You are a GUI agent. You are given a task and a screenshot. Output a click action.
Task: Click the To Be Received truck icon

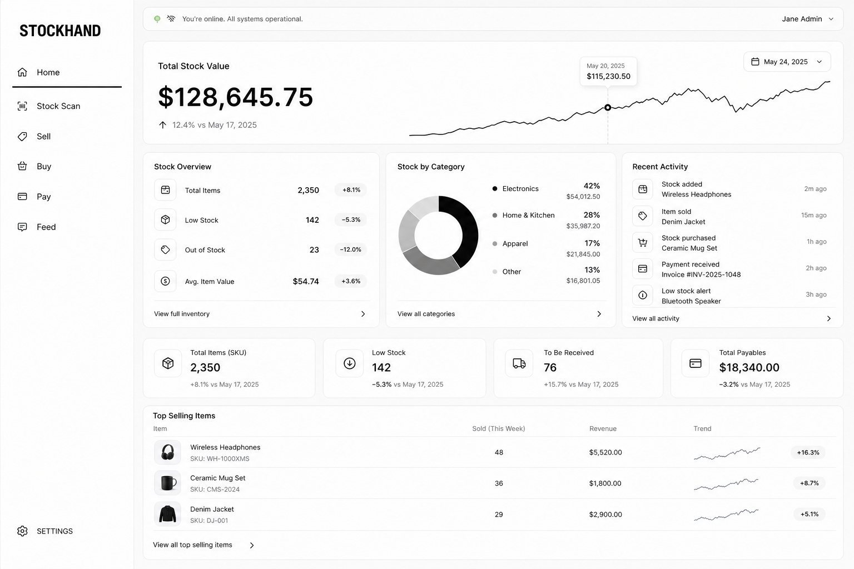pyautogui.click(x=519, y=363)
